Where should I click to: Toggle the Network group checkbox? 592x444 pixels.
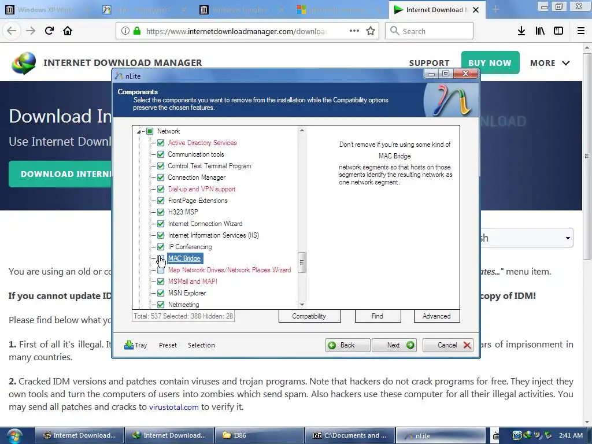click(150, 131)
